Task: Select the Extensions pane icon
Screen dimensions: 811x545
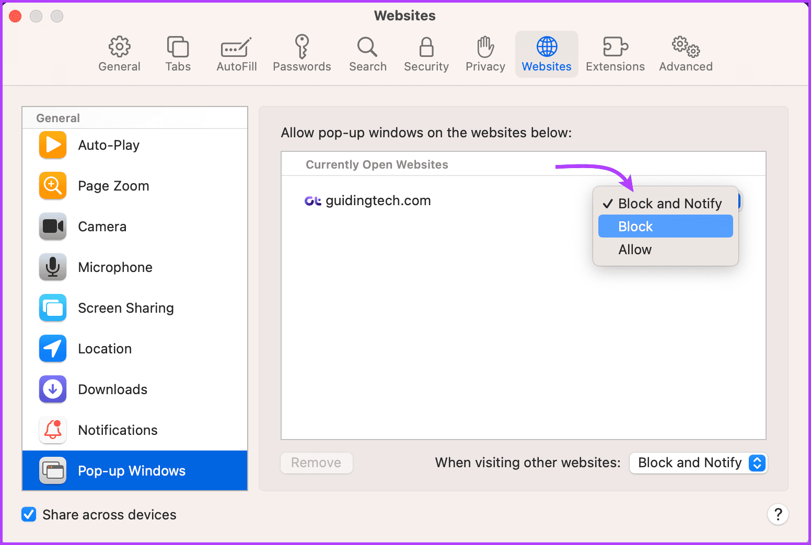Action: (615, 53)
